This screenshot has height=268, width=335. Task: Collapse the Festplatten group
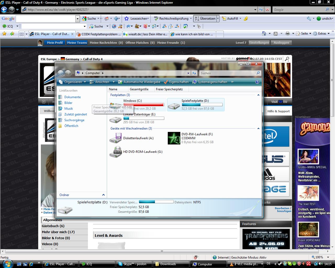[258, 95]
